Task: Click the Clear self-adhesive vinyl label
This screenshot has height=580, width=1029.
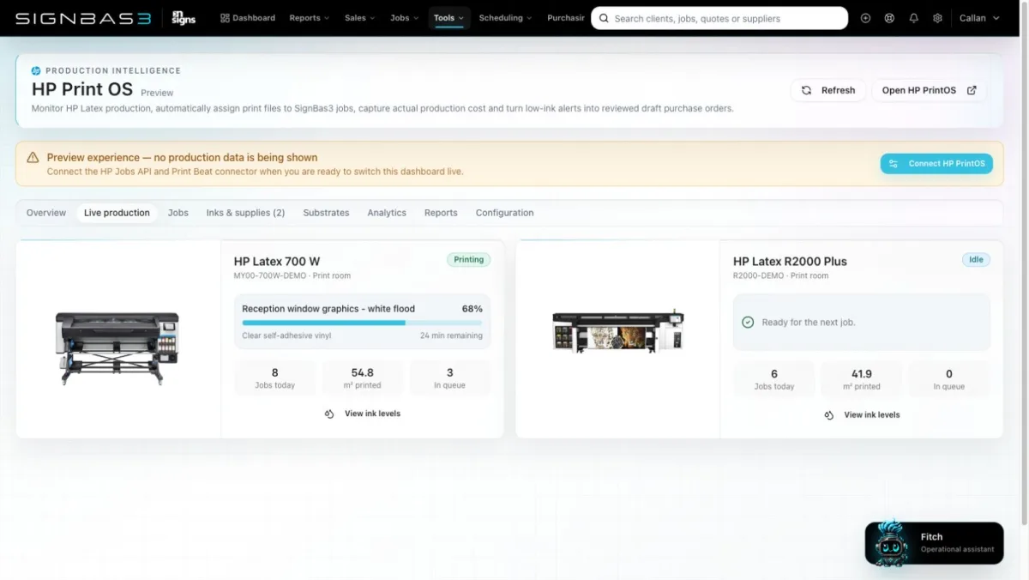Action: click(x=286, y=335)
